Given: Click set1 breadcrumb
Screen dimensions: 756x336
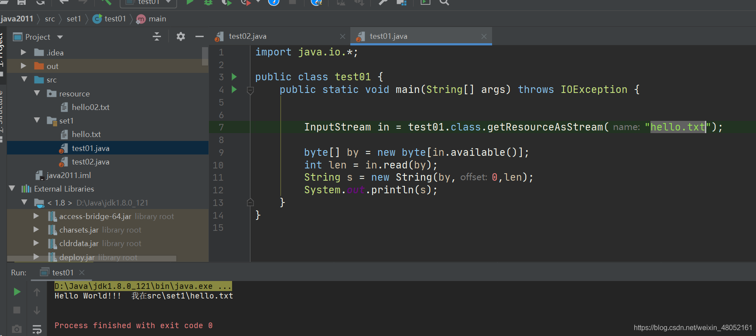Looking at the screenshot, I should click(x=74, y=19).
